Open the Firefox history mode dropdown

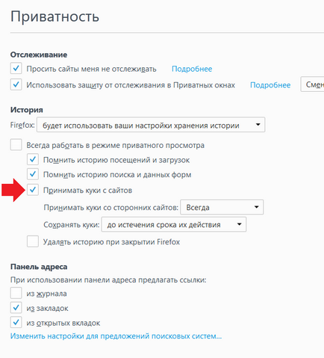point(151,125)
